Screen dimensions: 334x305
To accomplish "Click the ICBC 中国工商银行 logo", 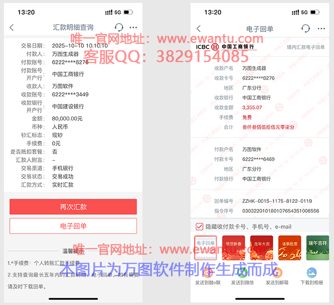I will [x=226, y=47].
